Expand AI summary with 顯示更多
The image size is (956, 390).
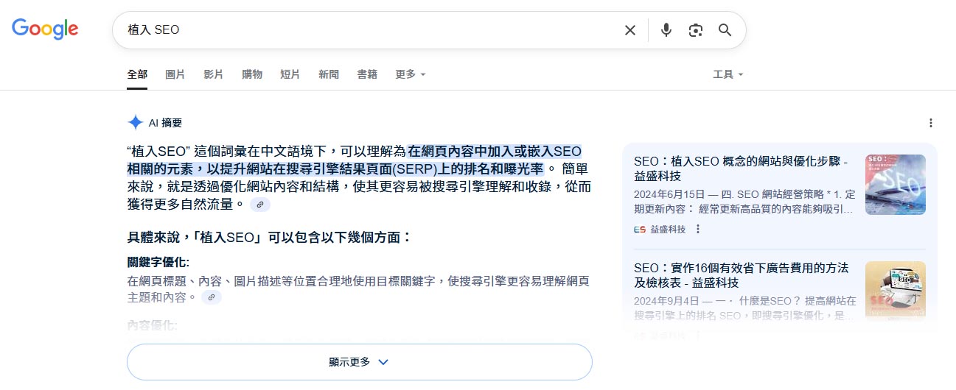359,362
